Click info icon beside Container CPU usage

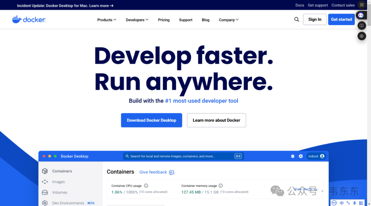146,186
